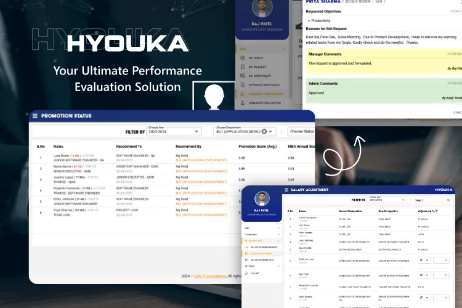
Task: Open CHG IT Consultancy footer link
Action: coord(211,276)
